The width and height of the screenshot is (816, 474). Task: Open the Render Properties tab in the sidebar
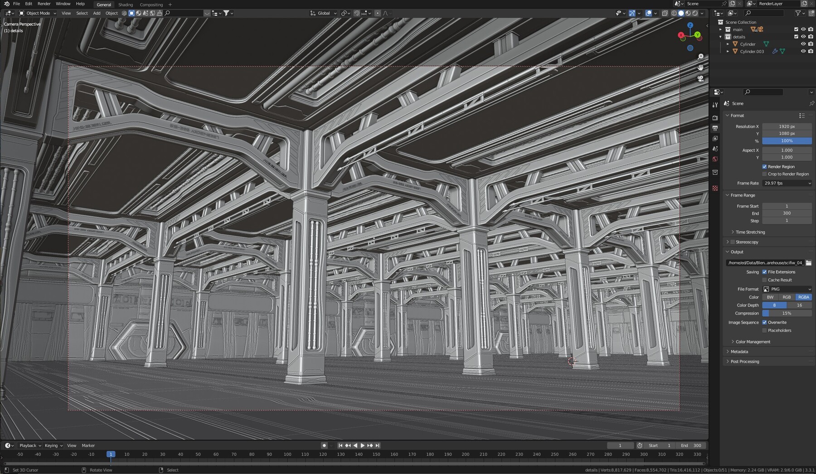715,117
